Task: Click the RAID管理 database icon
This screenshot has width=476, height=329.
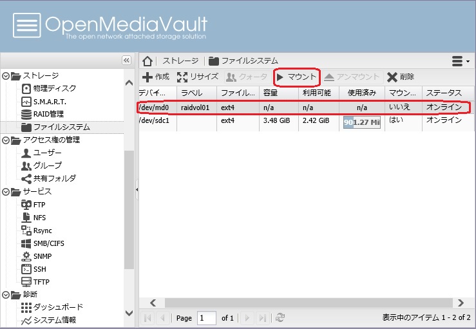Action: click(x=26, y=114)
